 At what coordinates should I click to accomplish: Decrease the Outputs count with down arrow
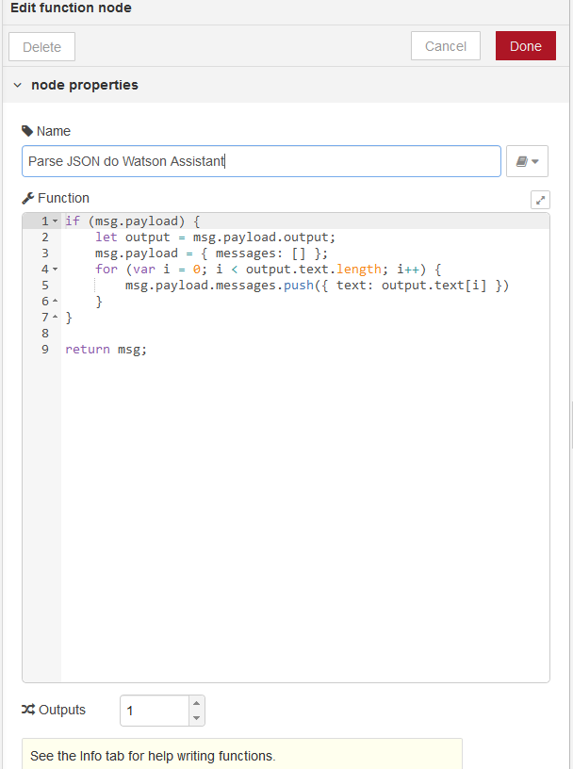pyautogui.click(x=196, y=718)
